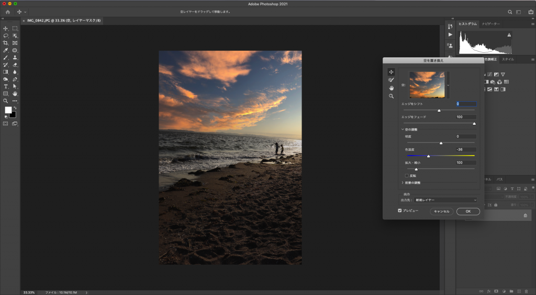Open the sky preset picker dropdown arrow
Image resolution: width=536 pixels, height=295 pixels.
click(x=449, y=85)
